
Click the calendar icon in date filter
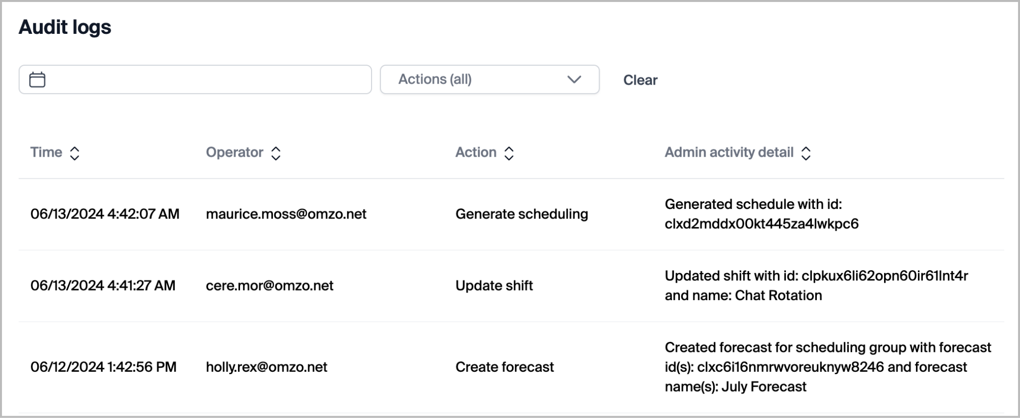(x=37, y=80)
